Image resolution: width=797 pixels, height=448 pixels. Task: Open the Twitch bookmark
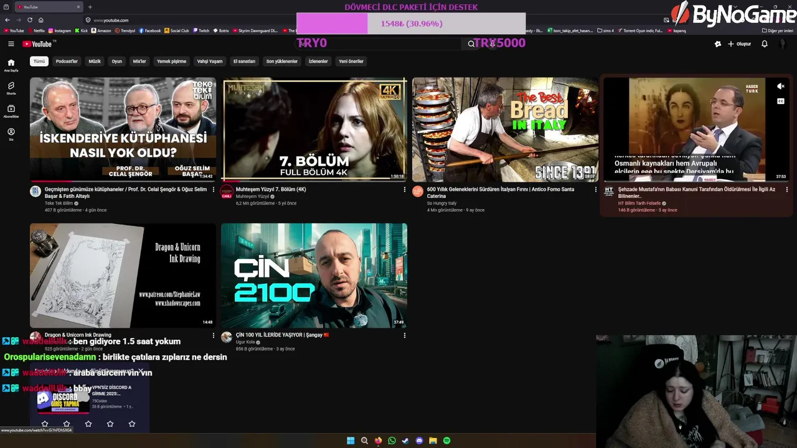tap(201, 30)
